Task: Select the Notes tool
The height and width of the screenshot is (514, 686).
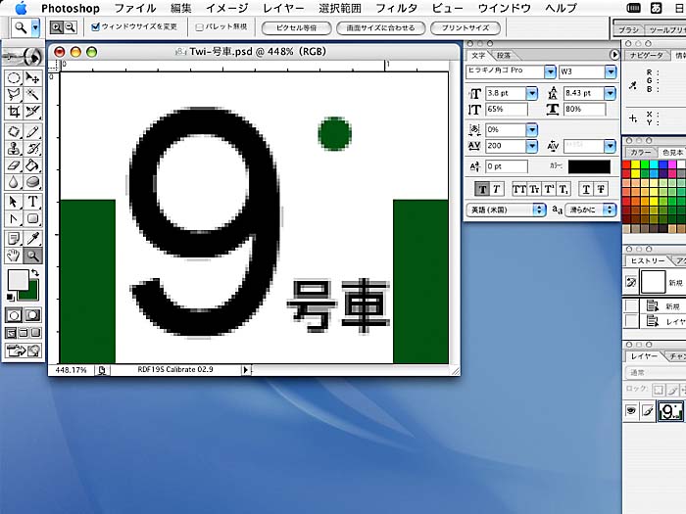Action: [x=14, y=238]
